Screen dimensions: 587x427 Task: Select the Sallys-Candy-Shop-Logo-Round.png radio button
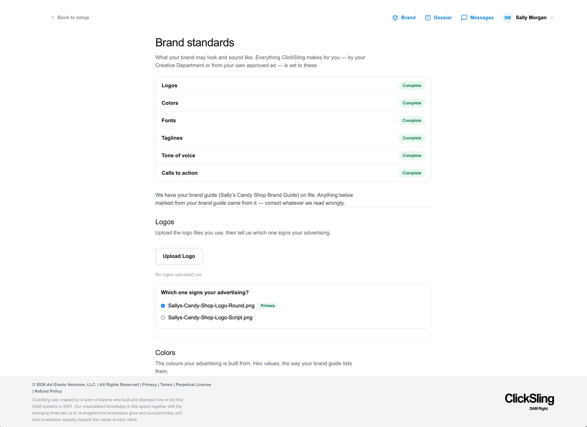[163, 306]
